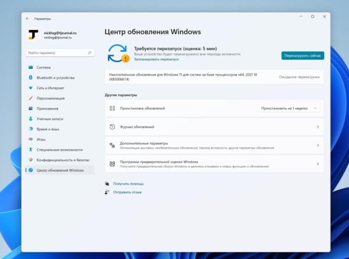This screenshot has height=259, width=349.
Task: Maximize the Параметры window
Action: (312, 16)
